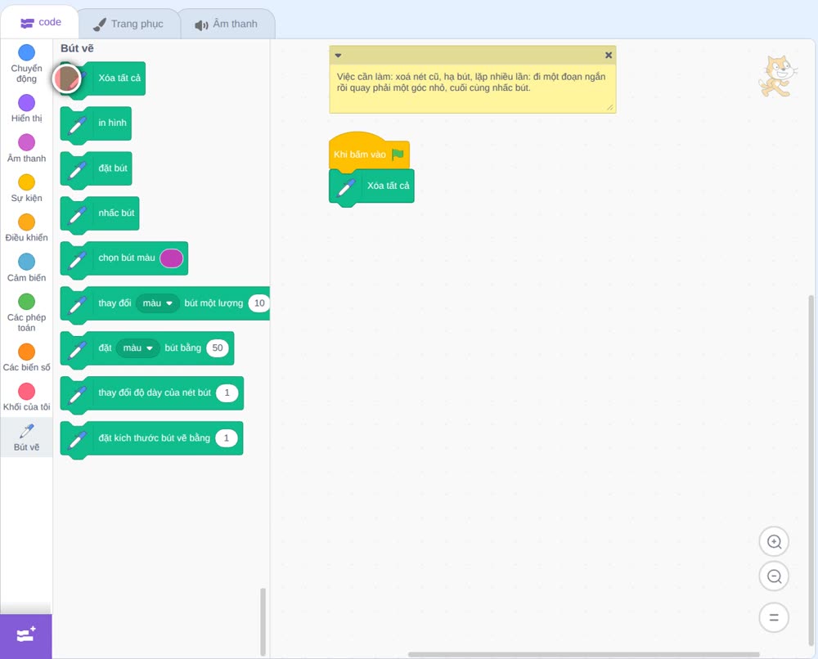
Task: Click the nhấc bút block
Action: pos(100,213)
